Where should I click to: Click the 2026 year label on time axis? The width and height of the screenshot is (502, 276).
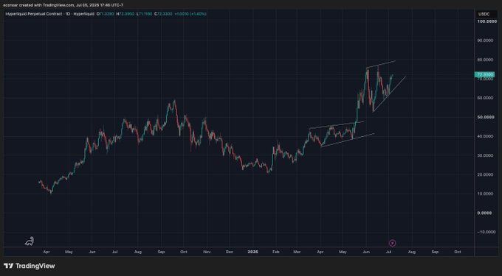252,252
